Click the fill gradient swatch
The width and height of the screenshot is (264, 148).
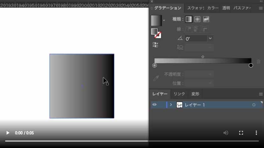point(154,31)
